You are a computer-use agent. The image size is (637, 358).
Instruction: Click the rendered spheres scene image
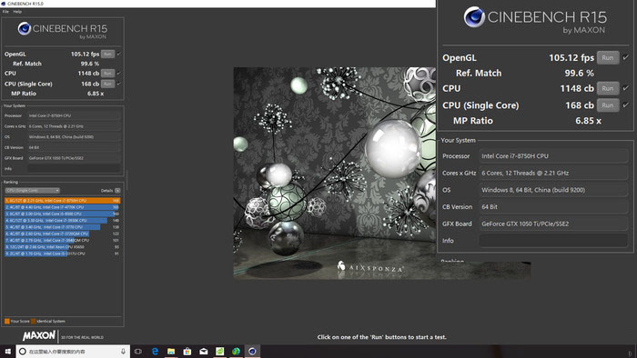[x=334, y=174]
